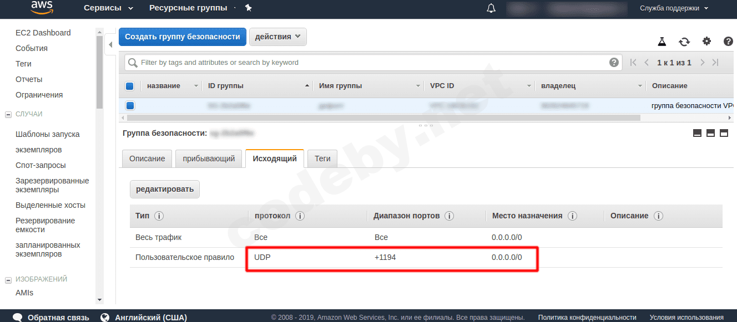This screenshot has height=322, width=737.
Task: Open Политика конфиденциальности link
Action: [x=587, y=318]
